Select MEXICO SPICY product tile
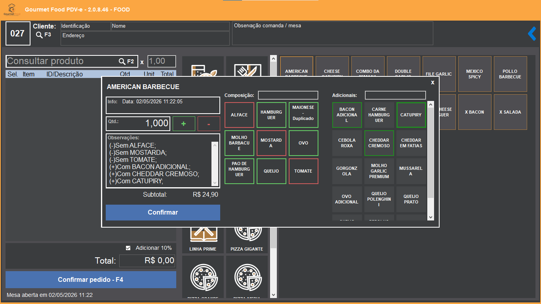Image resolution: width=541 pixels, height=304 pixels. (474, 74)
